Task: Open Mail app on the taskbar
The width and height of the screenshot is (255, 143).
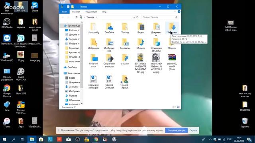Action: click(x=69, y=139)
